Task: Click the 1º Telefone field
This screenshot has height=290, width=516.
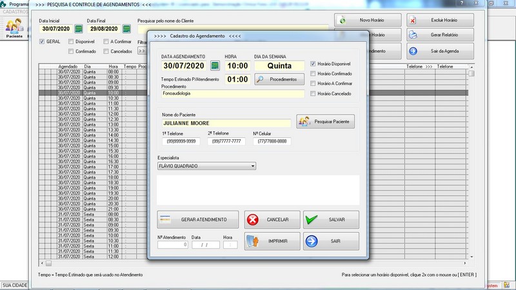Action: pyautogui.click(x=181, y=141)
